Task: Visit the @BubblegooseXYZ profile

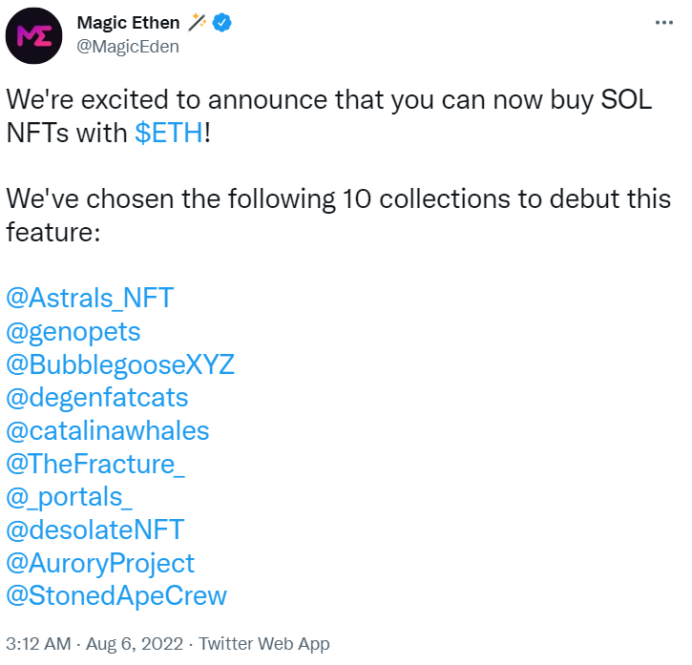Action: coord(120,364)
